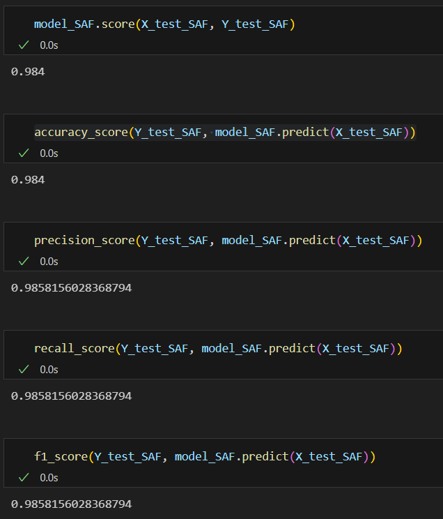Click the 0.0s time under model_SAF.score
Screen dimensions: 443x519
pos(49,45)
